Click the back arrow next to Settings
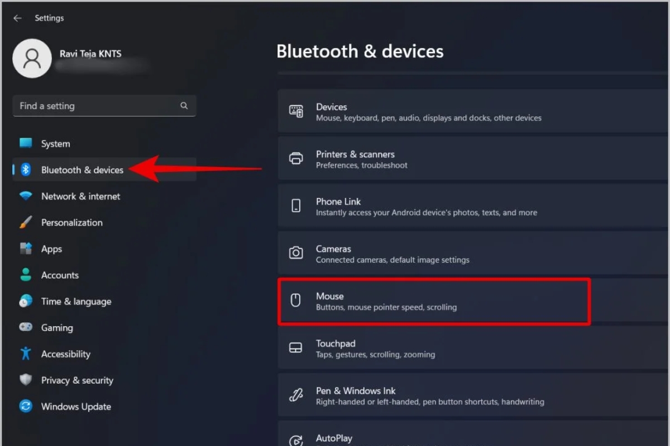 [17, 18]
